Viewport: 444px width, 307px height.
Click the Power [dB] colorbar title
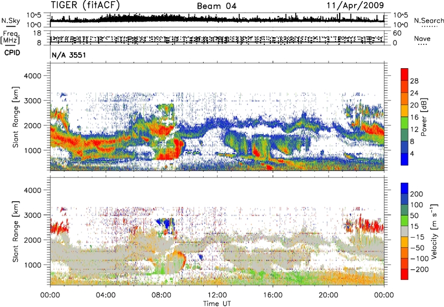pos(423,117)
